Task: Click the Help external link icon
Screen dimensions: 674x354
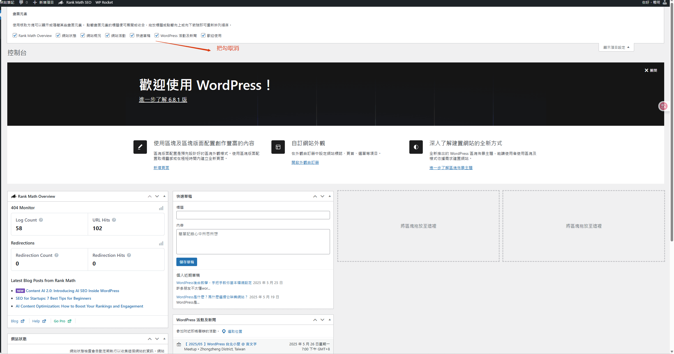Action: point(44,321)
